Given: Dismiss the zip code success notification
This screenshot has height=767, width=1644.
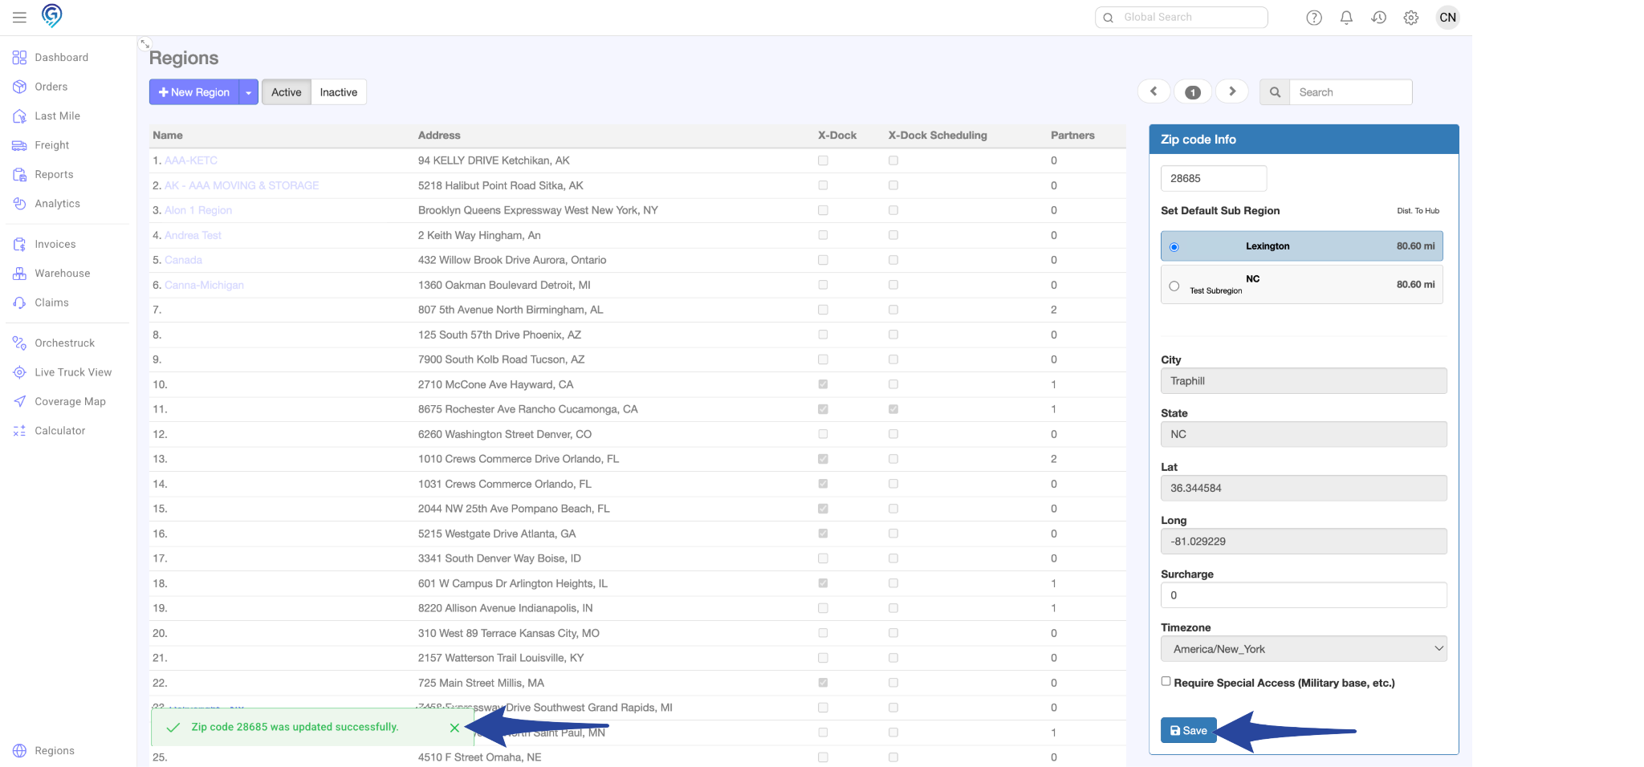Looking at the screenshot, I should [x=454, y=728].
